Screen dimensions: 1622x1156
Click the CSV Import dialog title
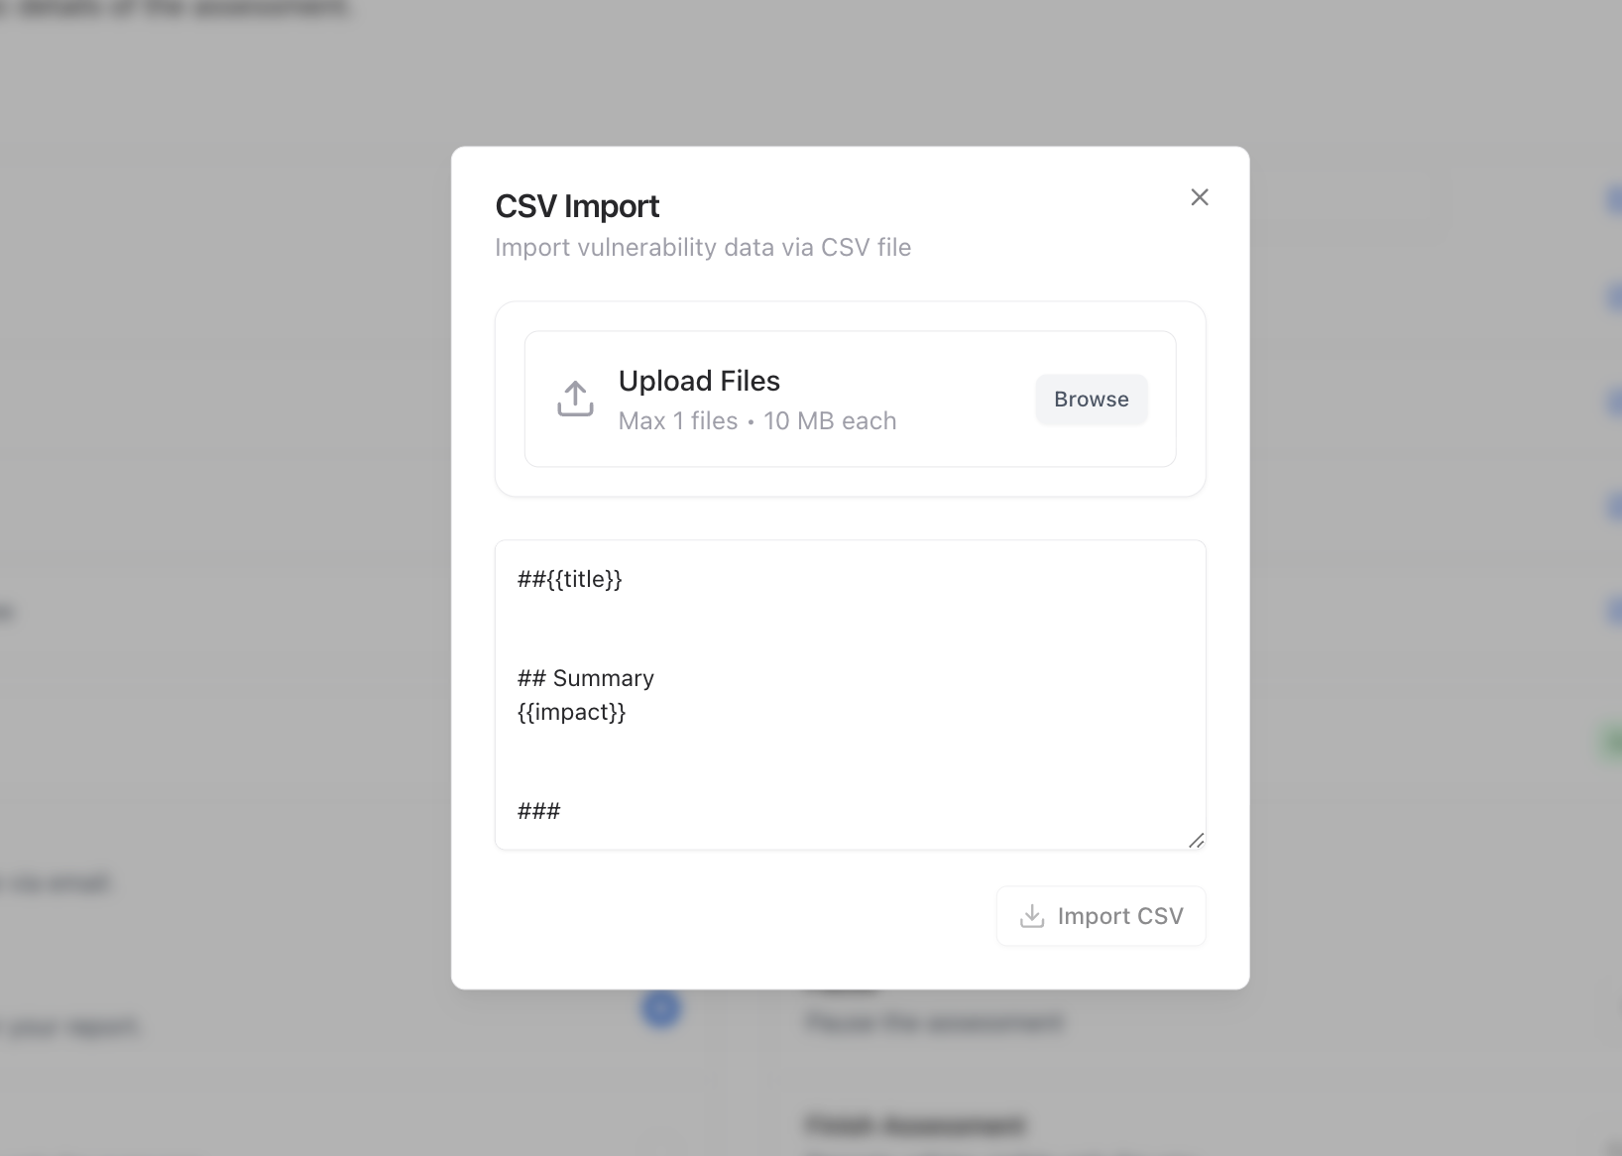[577, 205]
